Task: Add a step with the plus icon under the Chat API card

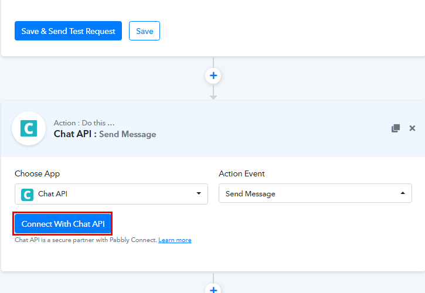Action: [x=213, y=289]
